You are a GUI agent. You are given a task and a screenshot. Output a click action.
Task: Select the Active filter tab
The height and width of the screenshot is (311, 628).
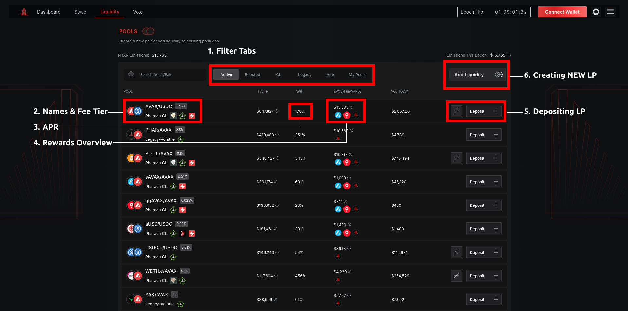[226, 74]
